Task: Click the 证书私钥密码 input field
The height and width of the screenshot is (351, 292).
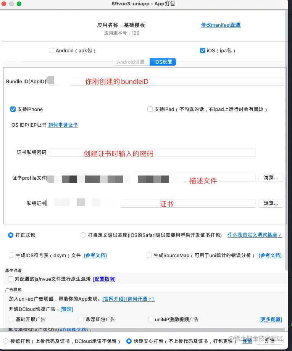Action: [x=152, y=152]
